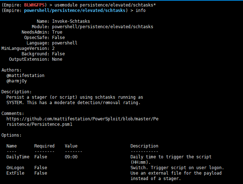Click the 'Required' column header
The image size is (243, 184).
click(44, 146)
